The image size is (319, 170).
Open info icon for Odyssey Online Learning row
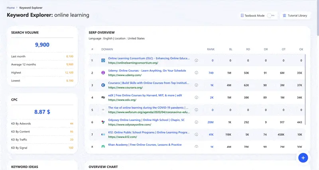(196, 122)
